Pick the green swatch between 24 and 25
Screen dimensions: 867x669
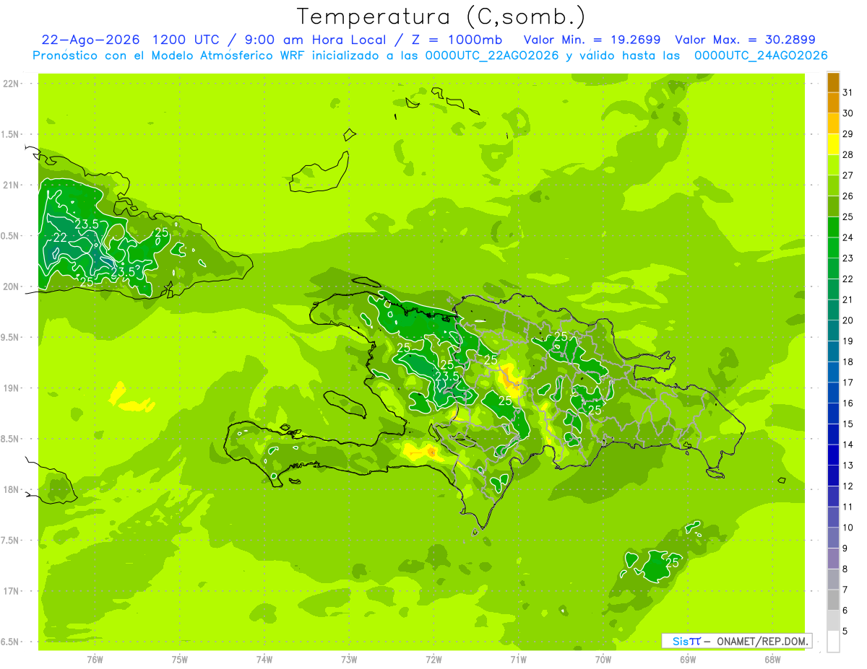833,227
